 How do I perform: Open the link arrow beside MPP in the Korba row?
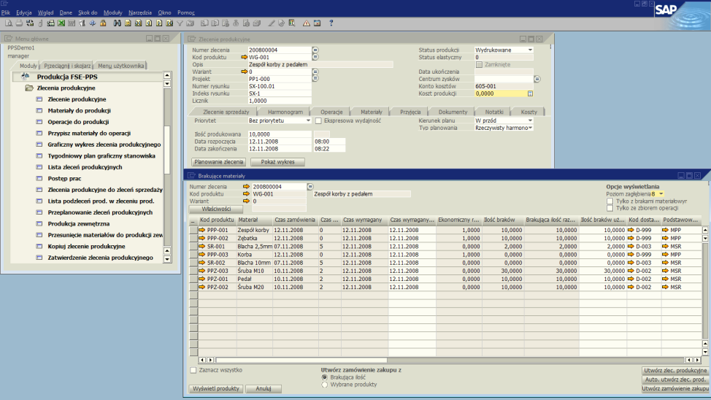665,255
